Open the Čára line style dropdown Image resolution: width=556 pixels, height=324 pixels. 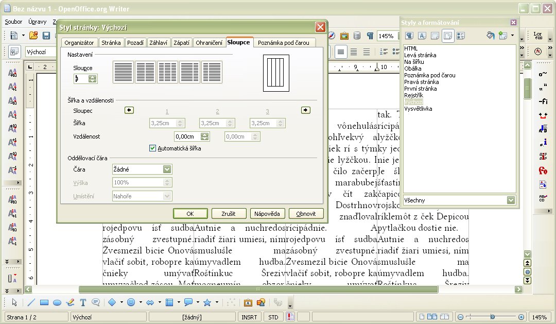167,169
